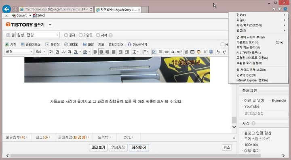Click the 미리보기 preview button
The width and height of the screenshot is (291, 160).
click(x=98, y=148)
